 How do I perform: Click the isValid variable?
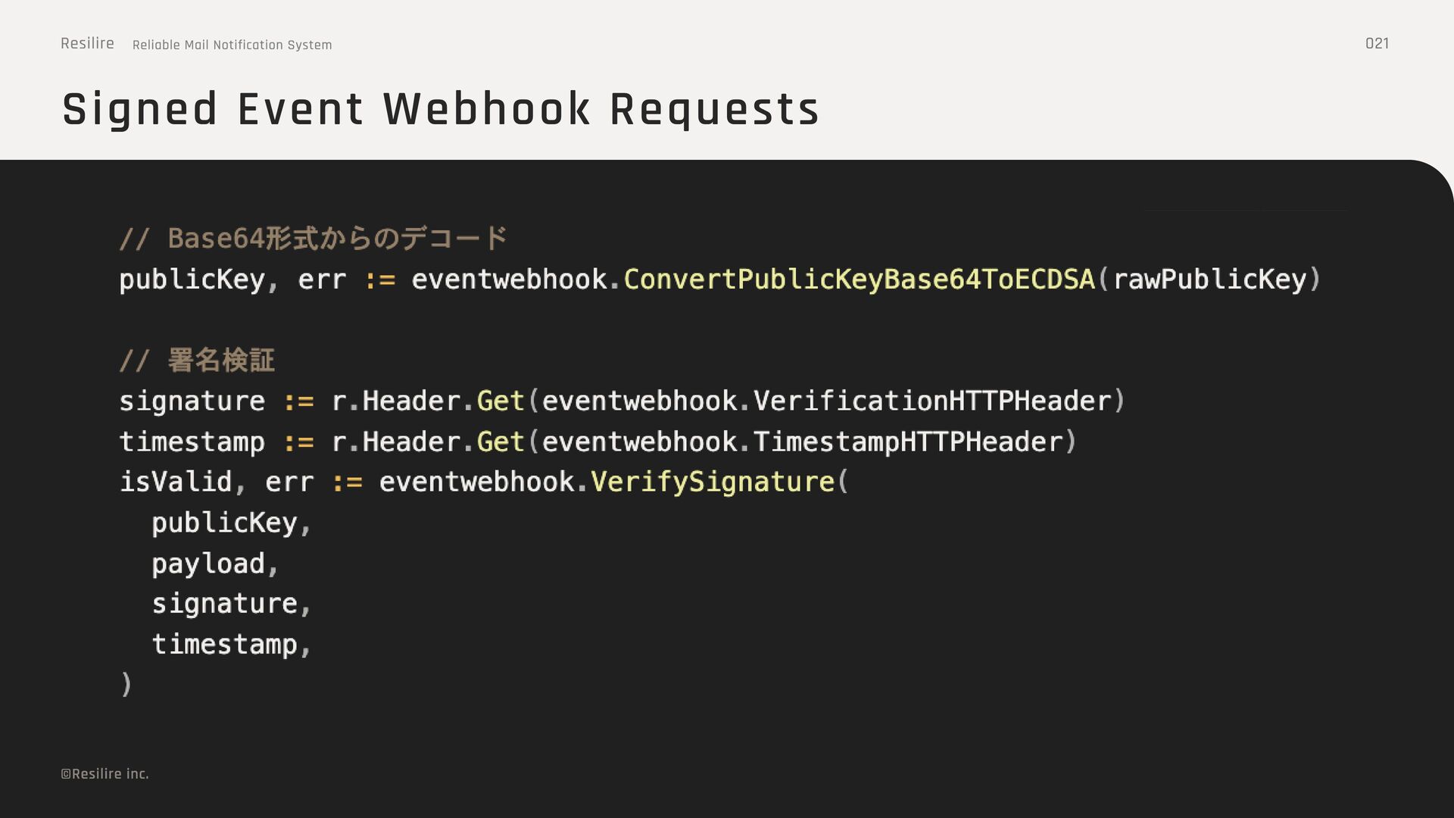click(x=176, y=482)
